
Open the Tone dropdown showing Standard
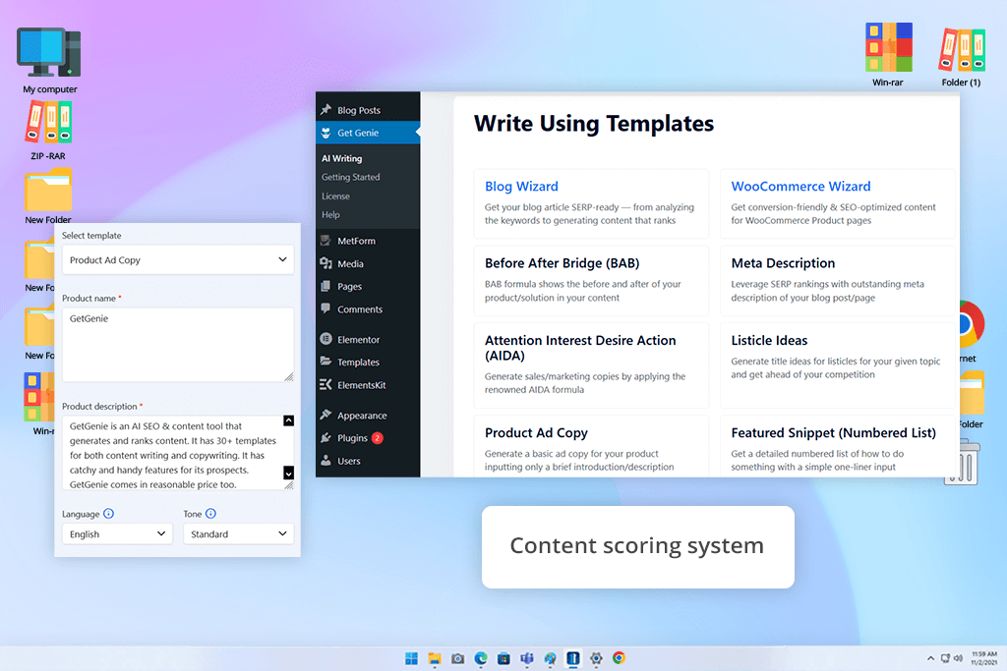[x=238, y=533]
